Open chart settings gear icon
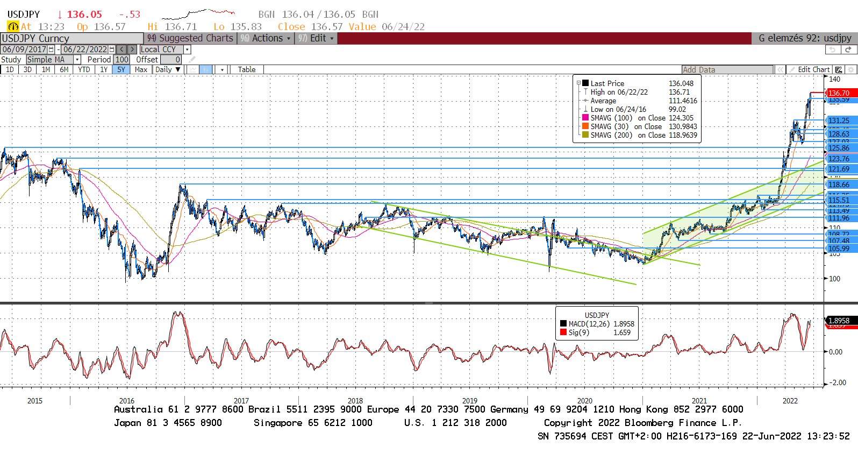Viewport: 858px width, 454px height. coord(850,69)
